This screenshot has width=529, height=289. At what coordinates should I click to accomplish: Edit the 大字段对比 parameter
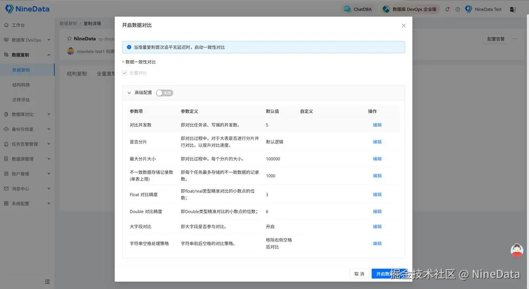[x=377, y=227]
